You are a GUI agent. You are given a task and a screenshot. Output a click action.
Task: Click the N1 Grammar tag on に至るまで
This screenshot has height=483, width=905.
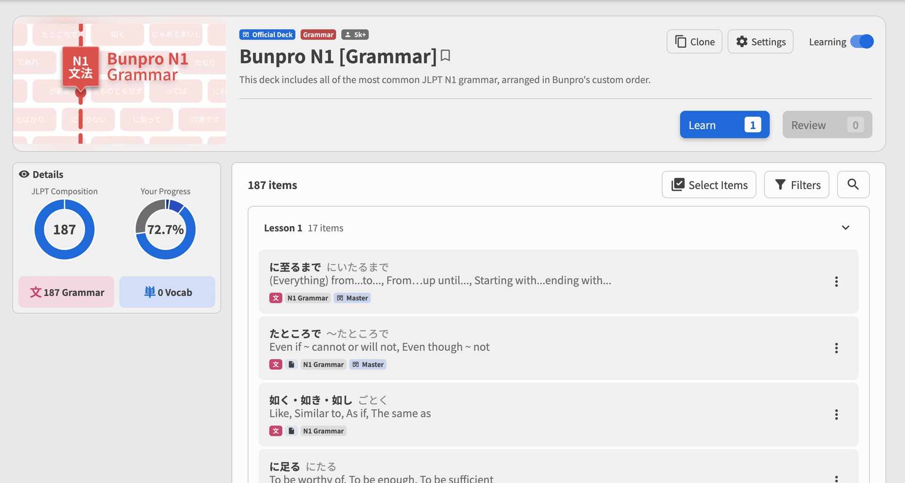[x=308, y=298]
